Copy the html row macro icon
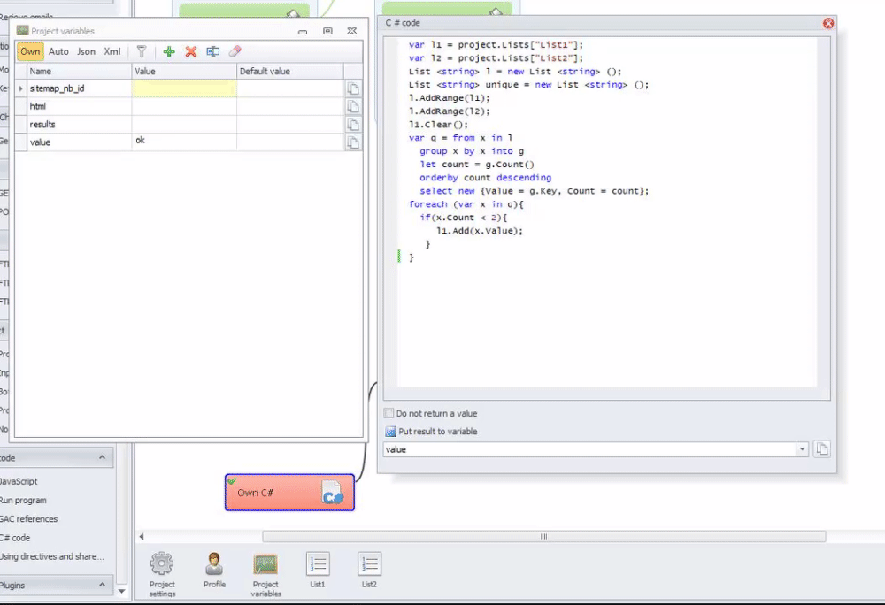The image size is (885, 605). [x=353, y=106]
